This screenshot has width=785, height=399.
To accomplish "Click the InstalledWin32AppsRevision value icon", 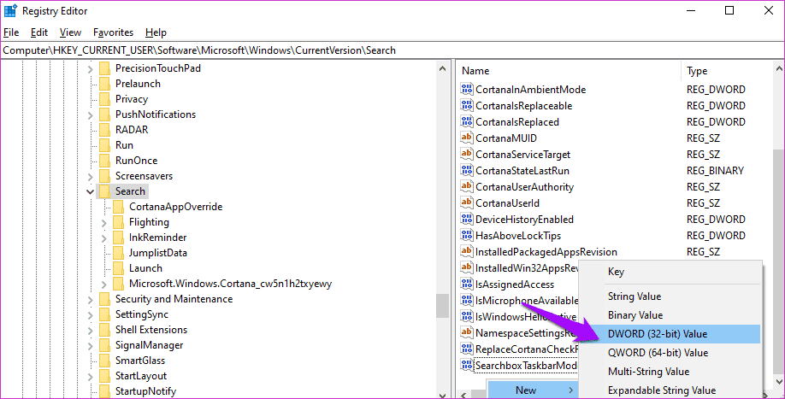I will 467,268.
